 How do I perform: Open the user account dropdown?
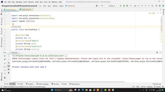click(x=97, y=6)
